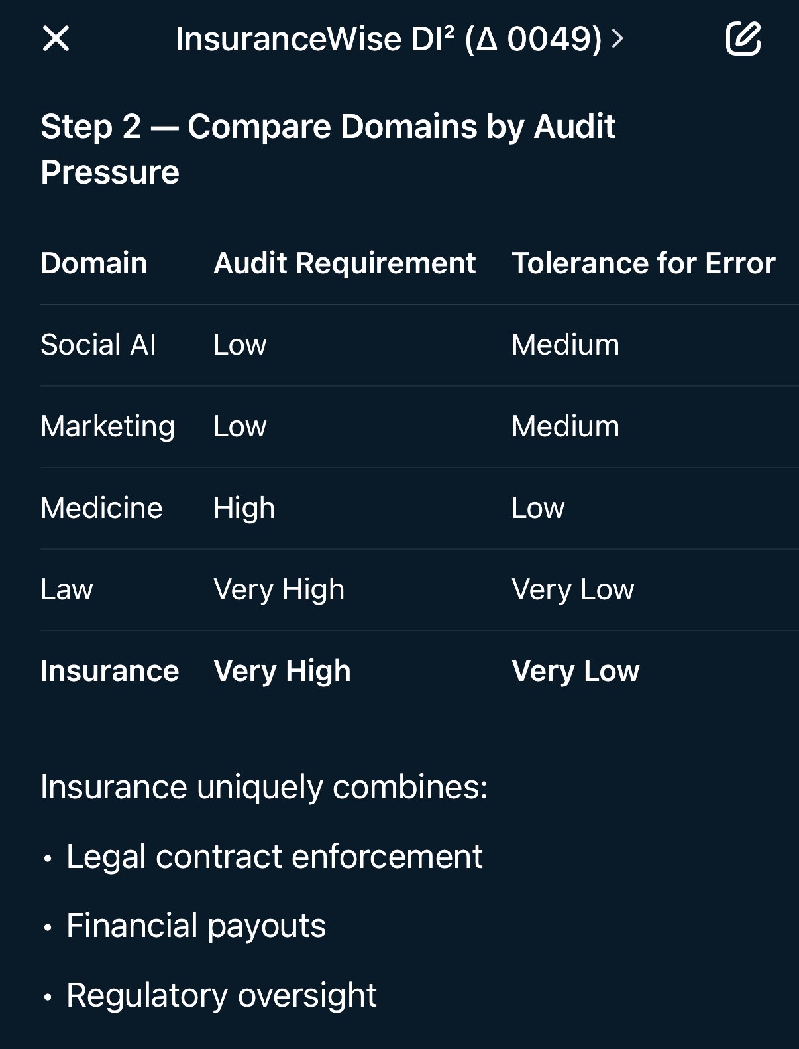This screenshot has height=1049, width=799.
Task: Select the Step 2 heading text
Action: 327,149
